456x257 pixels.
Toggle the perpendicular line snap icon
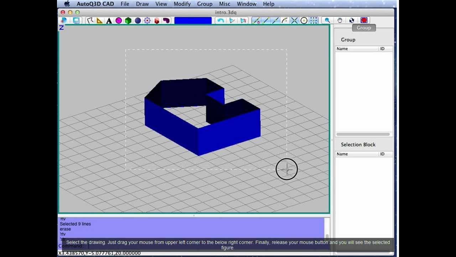click(275, 21)
